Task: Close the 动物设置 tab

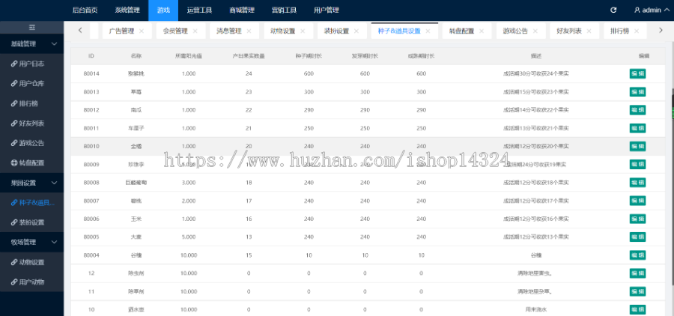Action: pos(303,31)
